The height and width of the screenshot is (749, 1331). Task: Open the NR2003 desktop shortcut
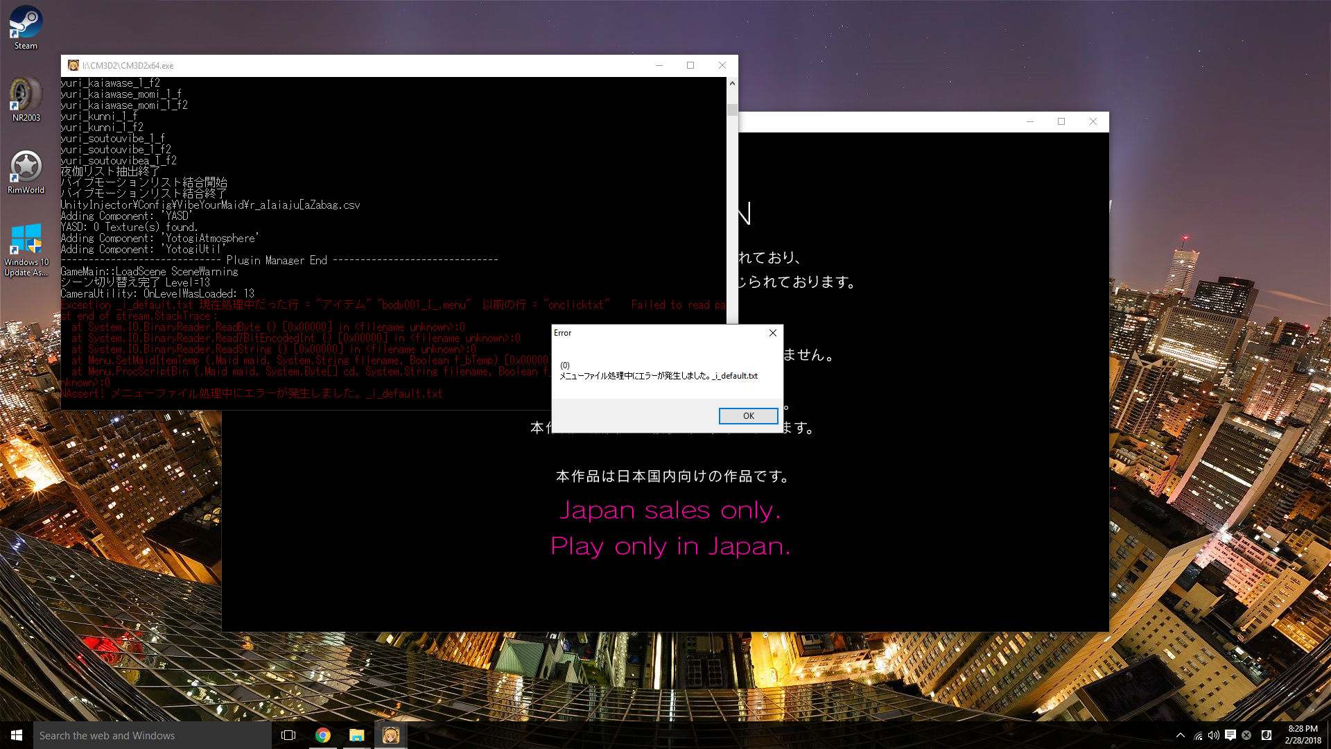(x=26, y=100)
